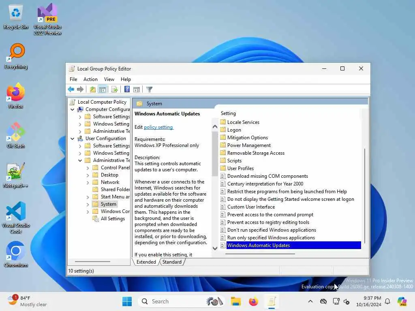This screenshot has width=415, height=311.
Task: Open the File menu
Action: pyautogui.click(x=73, y=79)
